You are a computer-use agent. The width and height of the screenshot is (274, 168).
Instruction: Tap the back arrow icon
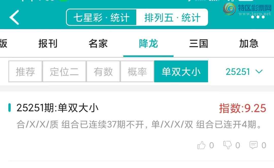pyautogui.click(x=14, y=17)
